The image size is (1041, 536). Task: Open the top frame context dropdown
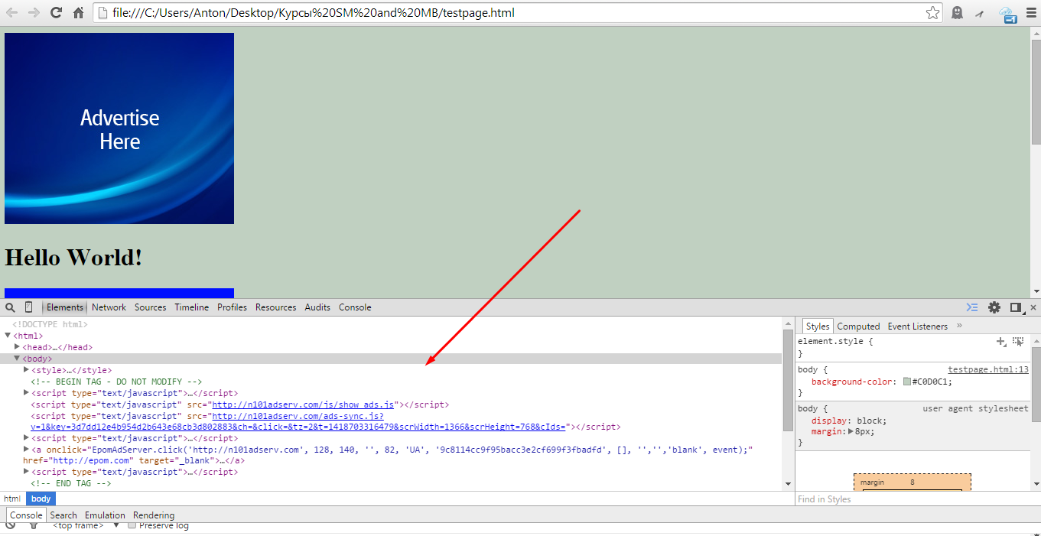pyautogui.click(x=86, y=526)
